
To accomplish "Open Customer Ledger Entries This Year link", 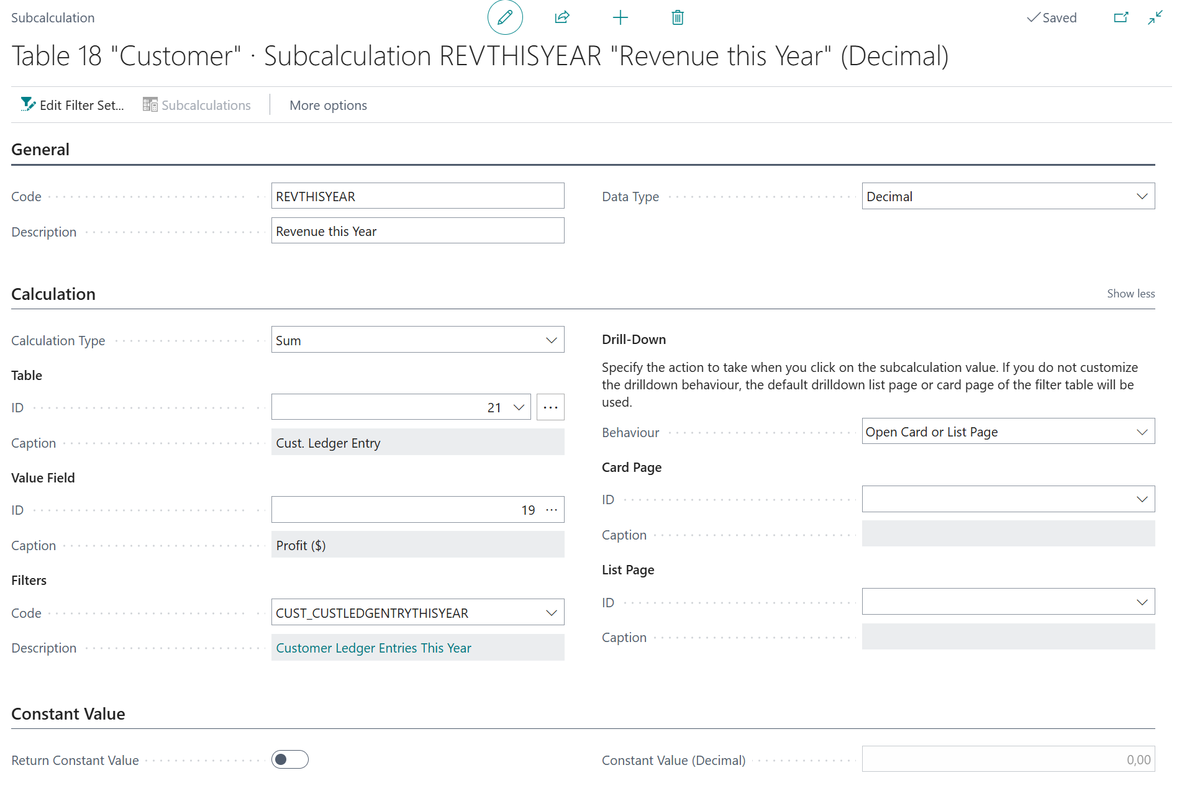I will click(373, 648).
